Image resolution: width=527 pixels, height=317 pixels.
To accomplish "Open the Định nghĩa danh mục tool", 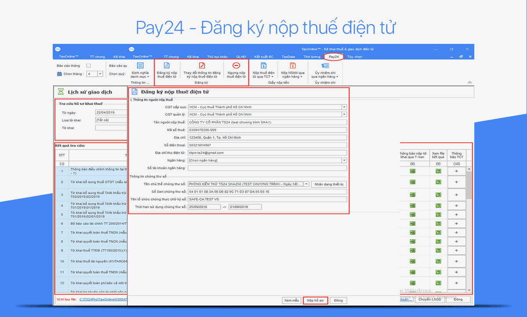I will [140, 65].
